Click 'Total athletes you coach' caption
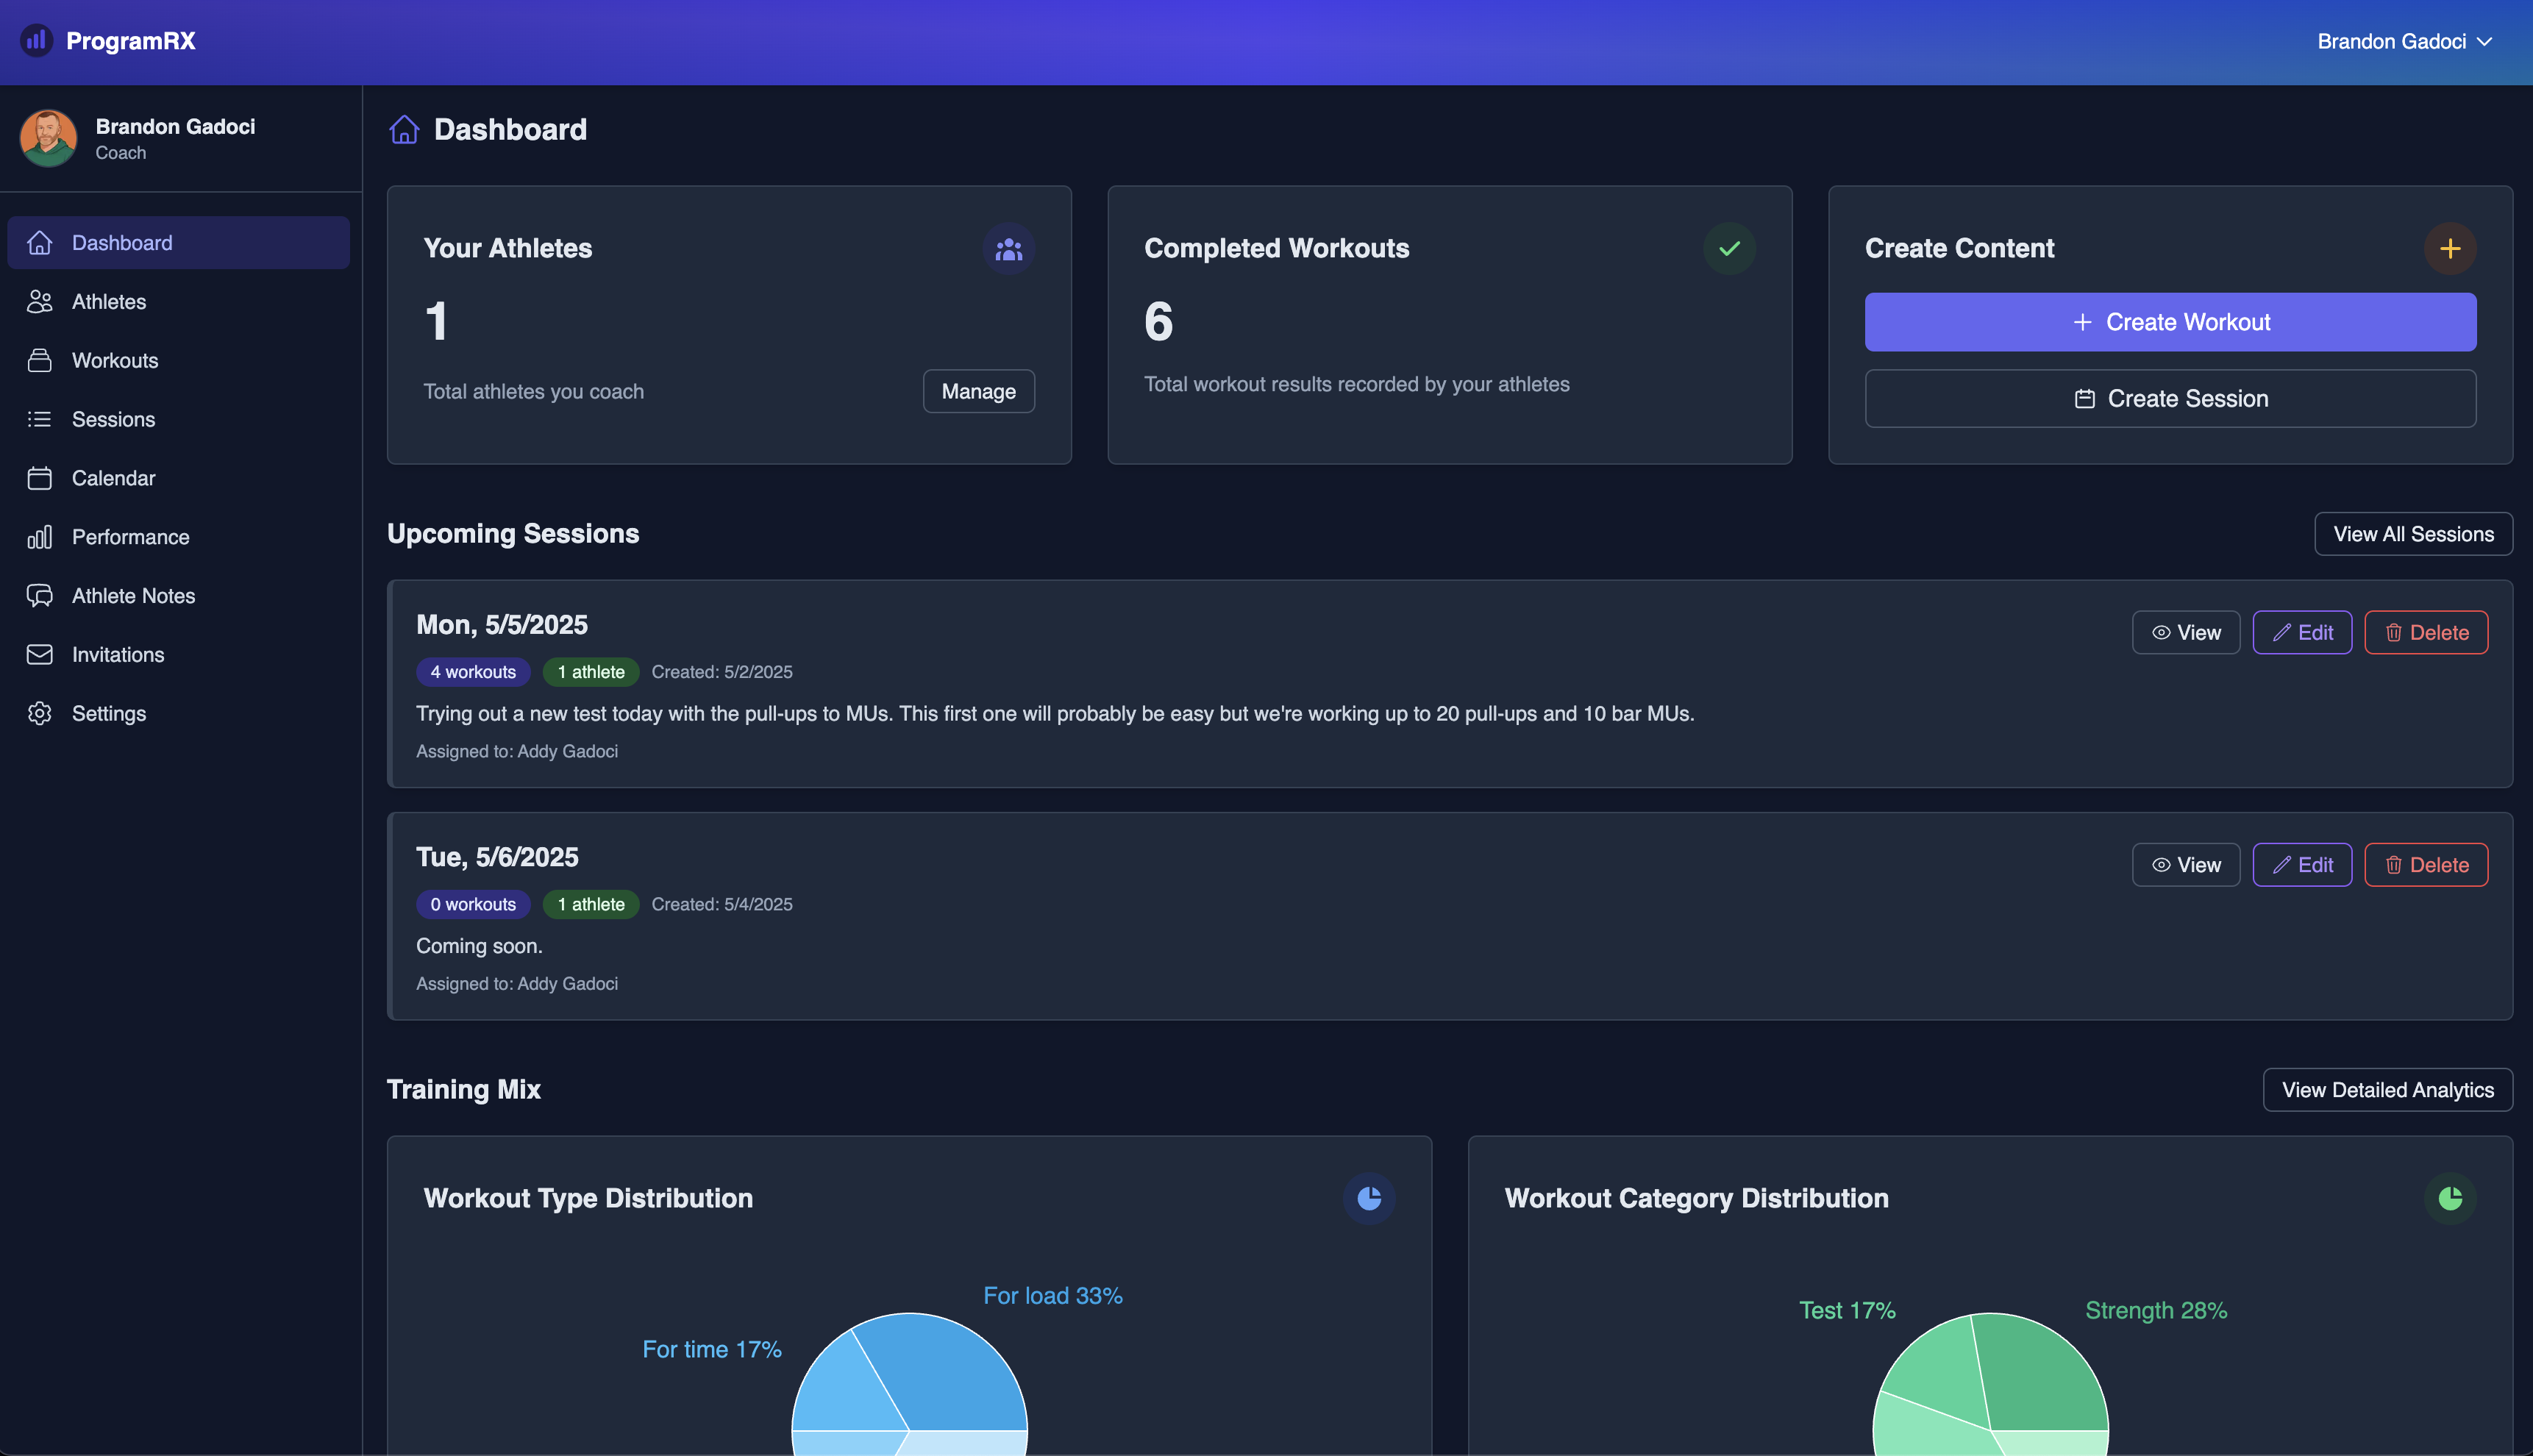Image resolution: width=2533 pixels, height=1456 pixels. (x=533, y=392)
